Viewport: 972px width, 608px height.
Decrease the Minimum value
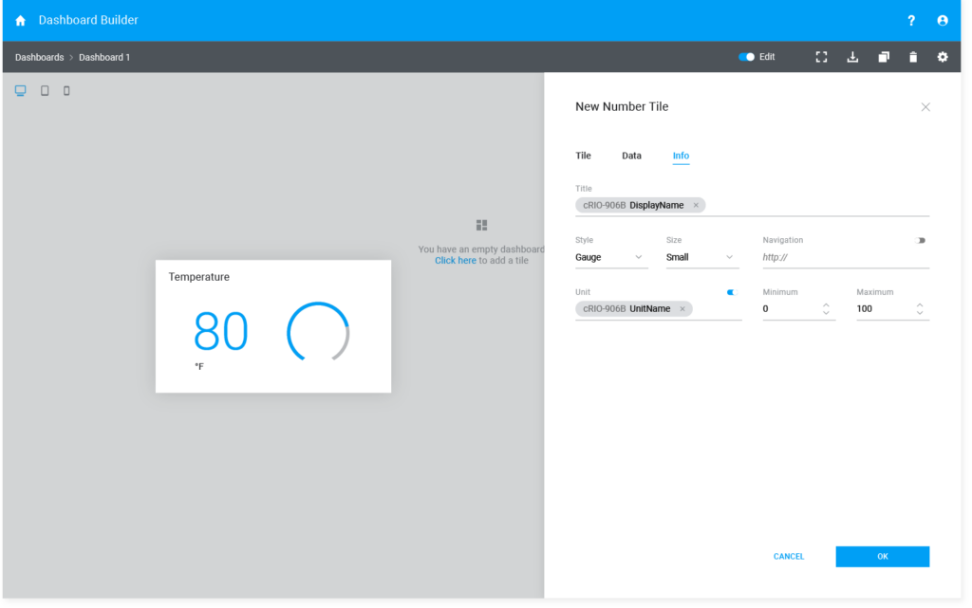(826, 313)
